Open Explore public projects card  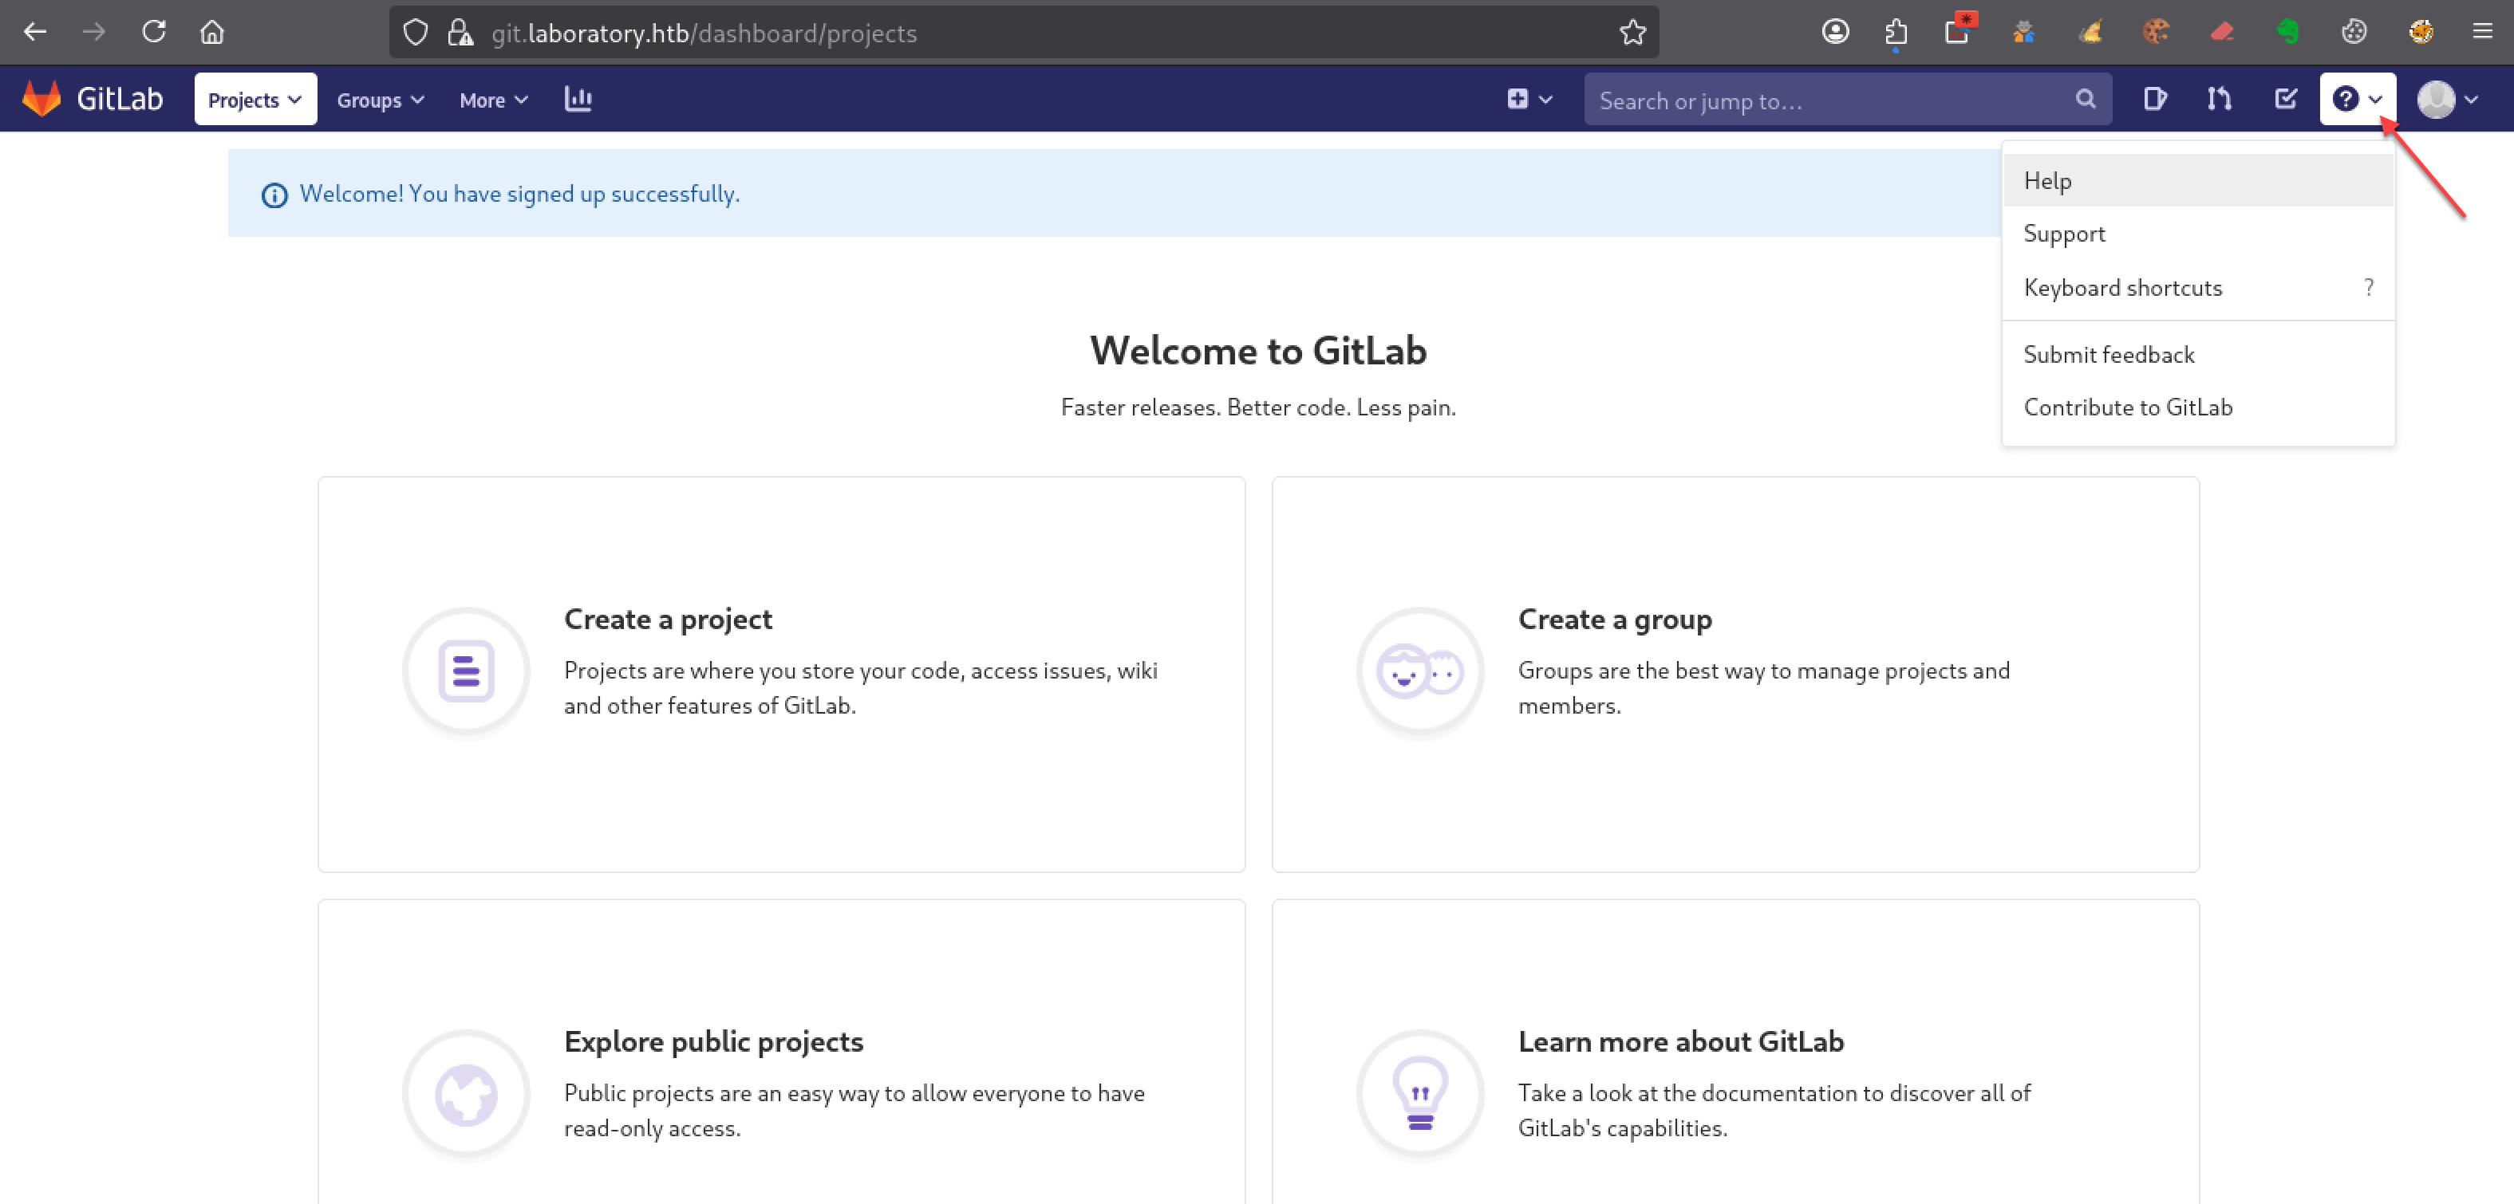(781, 1052)
